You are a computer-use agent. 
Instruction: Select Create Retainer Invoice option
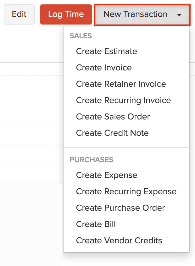121,84
